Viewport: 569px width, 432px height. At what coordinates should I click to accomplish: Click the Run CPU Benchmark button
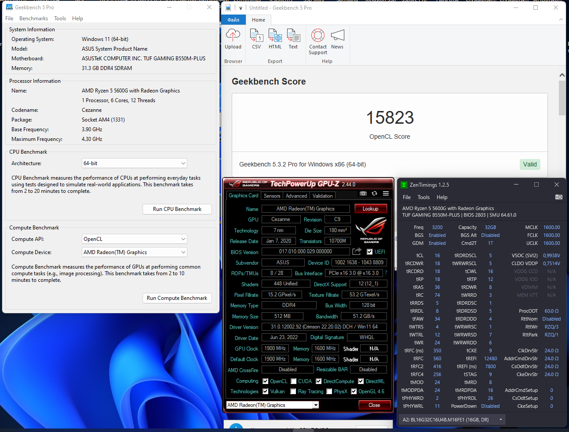tap(177, 209)
